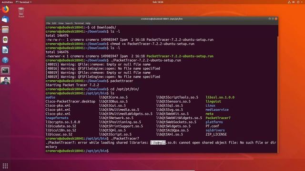
Task: Click the imageformats directory entry
Action: pos(57,118)
